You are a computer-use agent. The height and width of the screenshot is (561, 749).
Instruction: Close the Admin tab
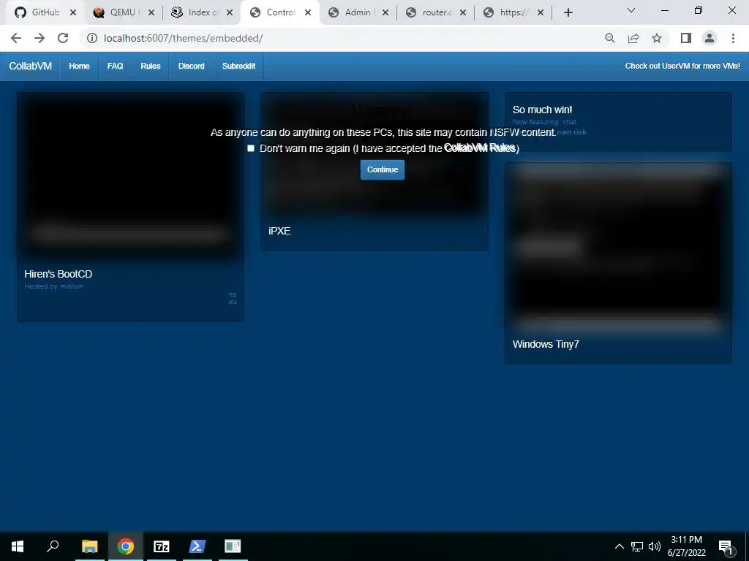pos(385,13)
